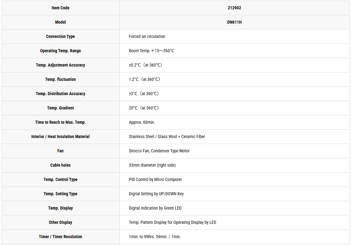The image size is (351, 245).
Task: Click '1min. to 99hrs. 59min. / 1min.' value
Action: (x=155, y=237)
